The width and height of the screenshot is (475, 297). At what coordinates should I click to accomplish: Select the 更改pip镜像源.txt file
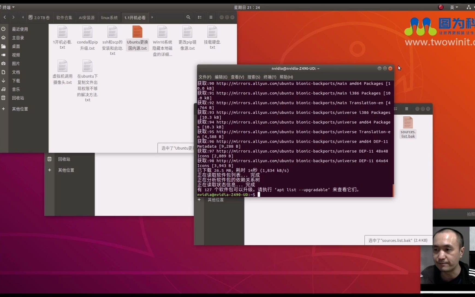[x=187, y=38]
